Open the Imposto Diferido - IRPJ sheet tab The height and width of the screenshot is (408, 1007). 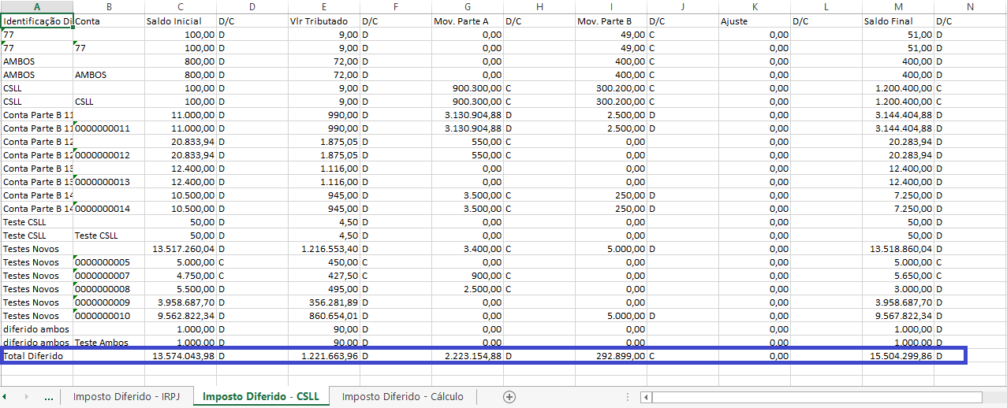click(x=126, y=396)
